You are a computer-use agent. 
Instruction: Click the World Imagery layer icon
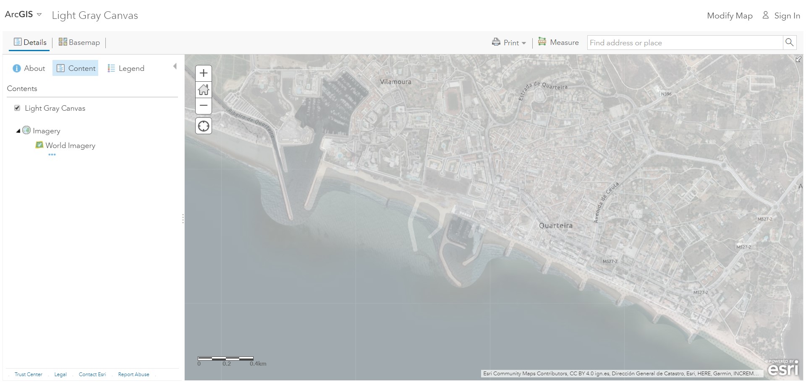click(39, 145)
